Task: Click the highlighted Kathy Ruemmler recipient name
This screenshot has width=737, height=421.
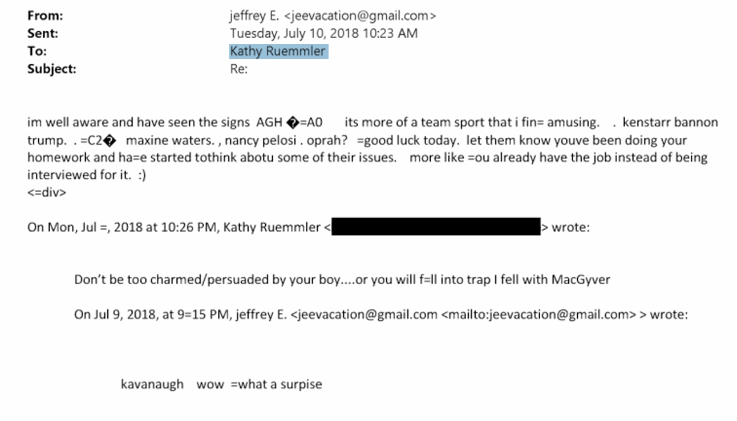Action: click(278, 51)
